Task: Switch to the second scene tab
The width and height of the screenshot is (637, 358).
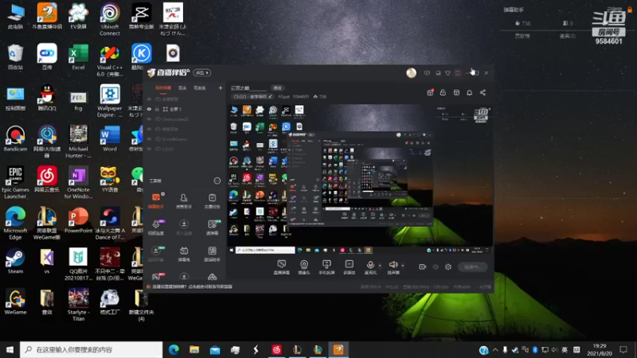Action: point(182,88)
